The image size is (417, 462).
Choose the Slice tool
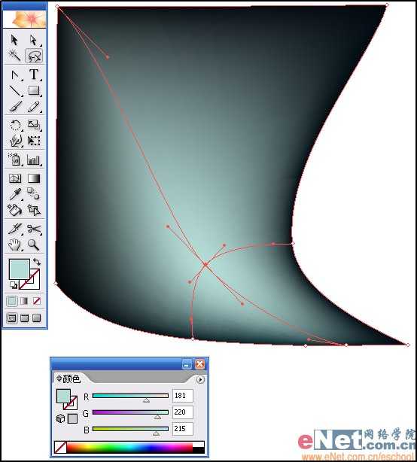point(14,229)
